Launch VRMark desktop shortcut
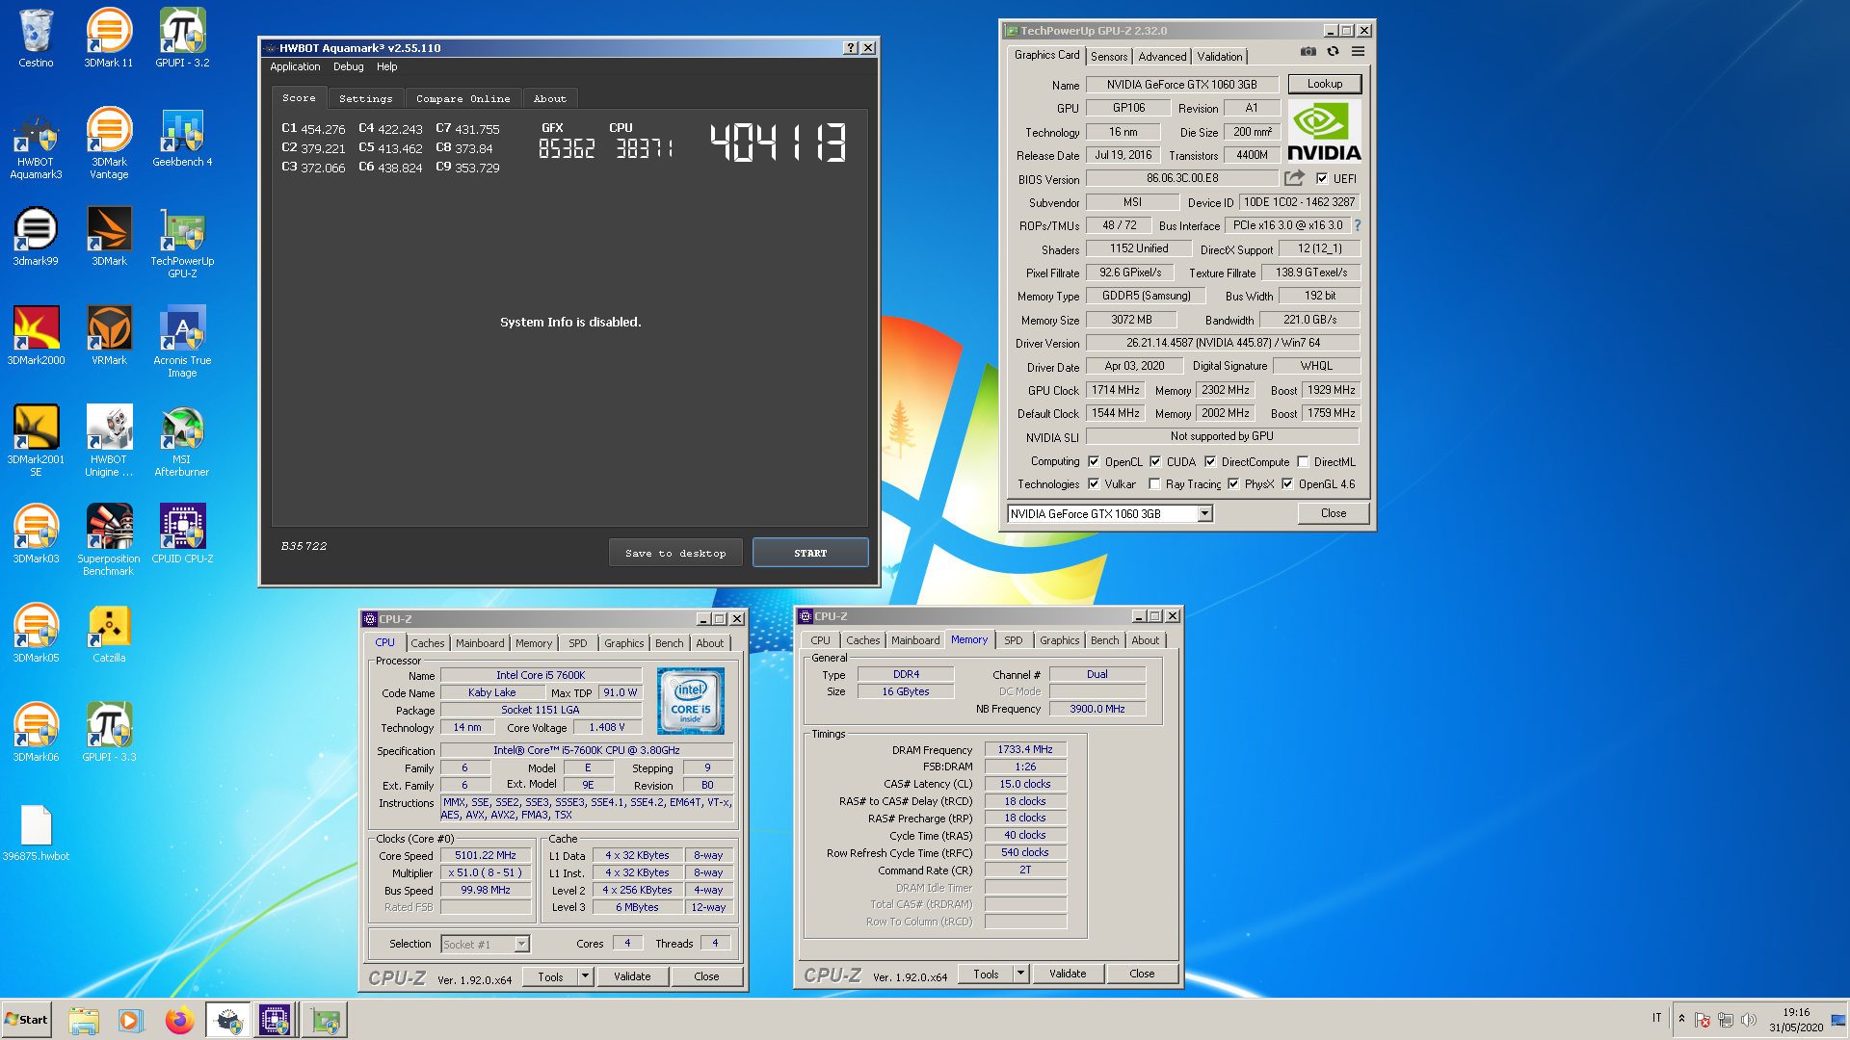 click(x=109, y=336)
